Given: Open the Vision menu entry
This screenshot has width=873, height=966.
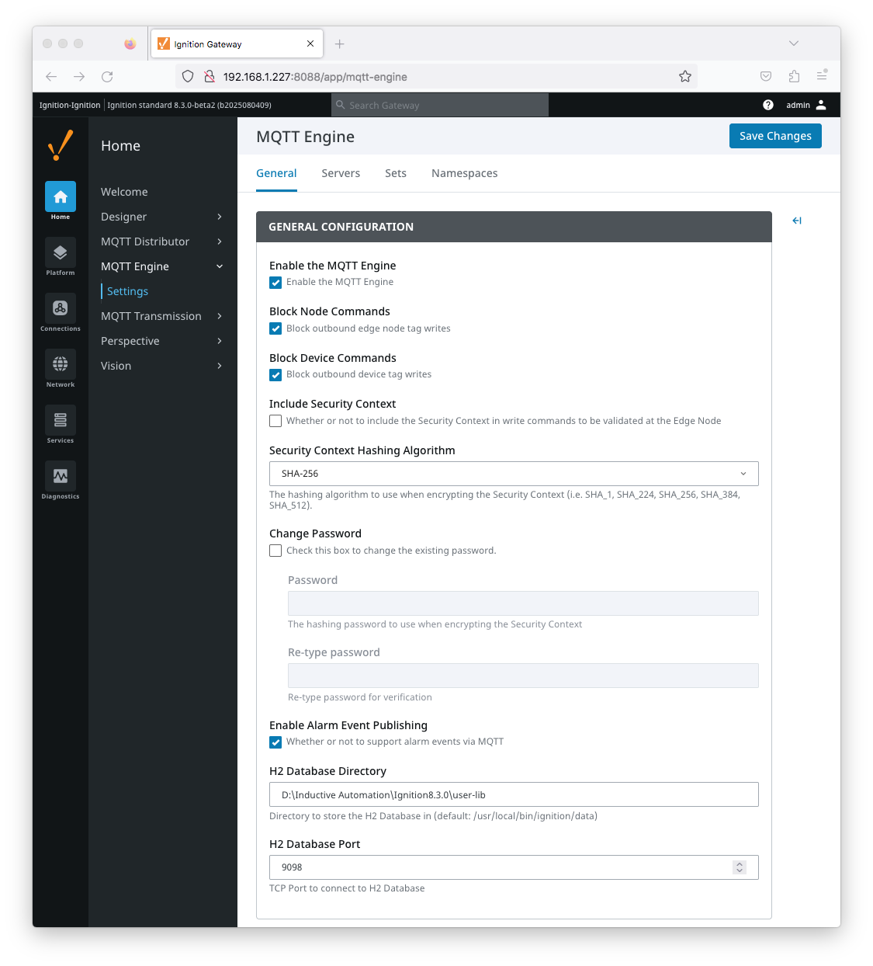Looking at the screenshot, I should click(x=116, y=366).
